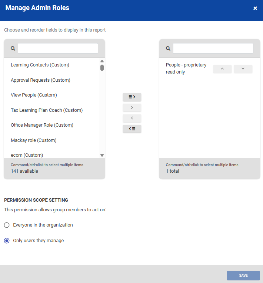This screenshot has height=283, width=263.
Task: Move People - proprietary read only up
Action: click(222, 69)
